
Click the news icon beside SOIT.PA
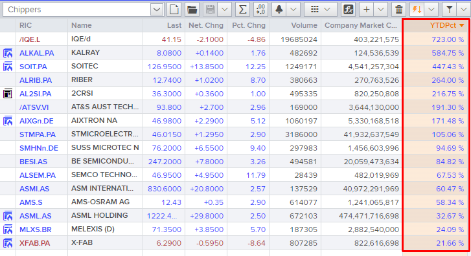8,67
